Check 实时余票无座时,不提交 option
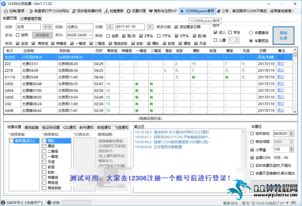 [252, 165]
